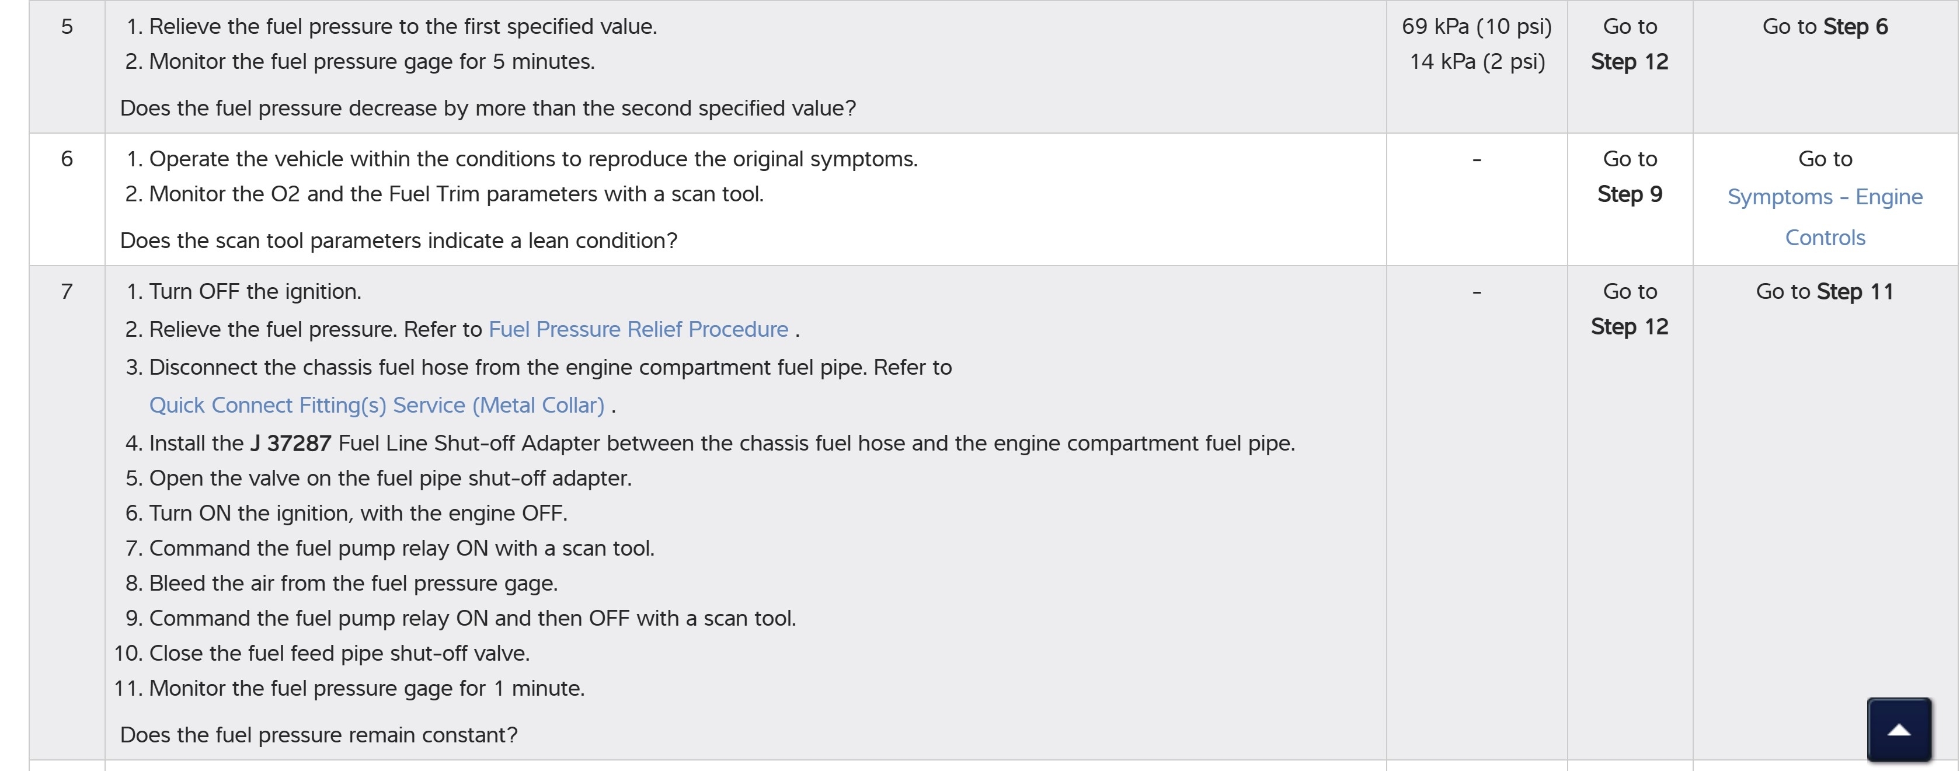Select the 14 kPa (2 psi) value
Viewport: 1960px width, 771px height.
pyautogui.click(x=1476, y=62)
